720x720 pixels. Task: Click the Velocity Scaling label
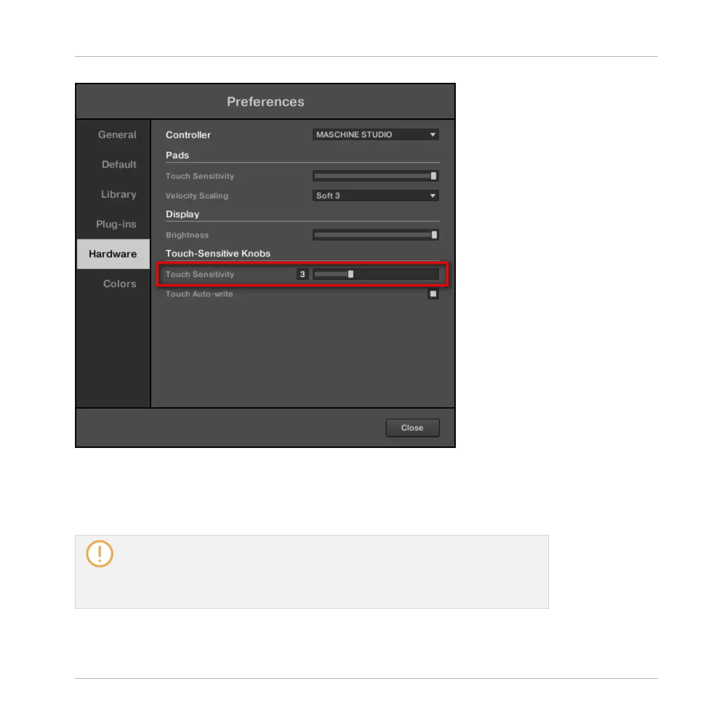(196, 196)
